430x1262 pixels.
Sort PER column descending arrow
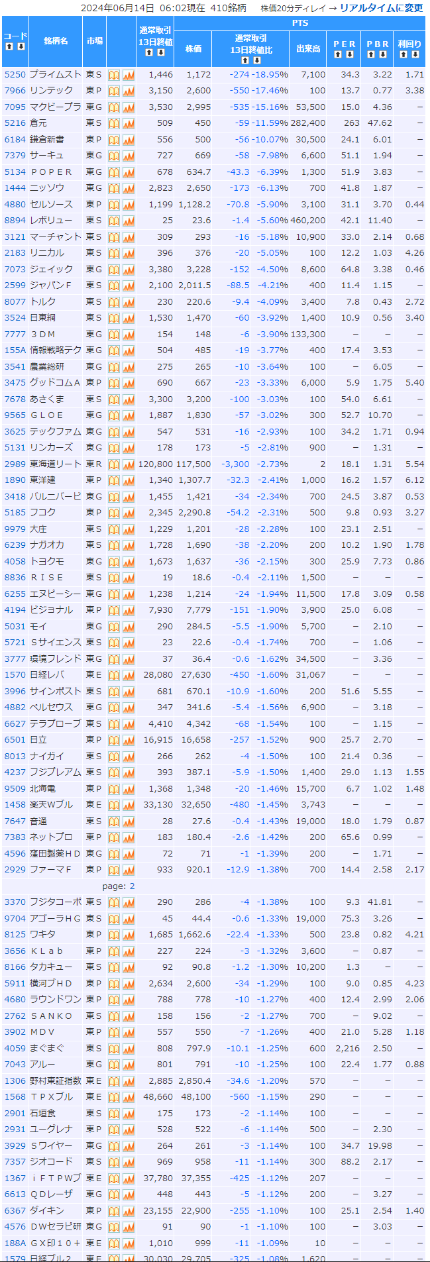[x=350, y=54]
